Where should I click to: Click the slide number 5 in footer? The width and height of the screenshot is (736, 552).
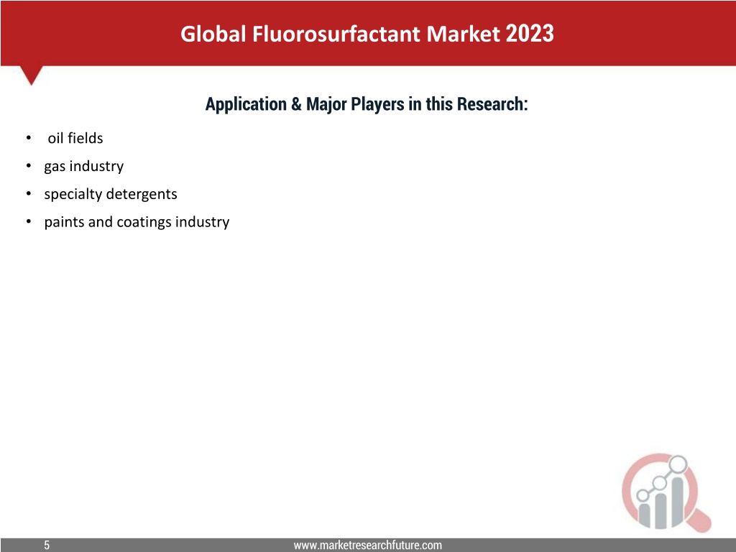[x=47, y=545]
